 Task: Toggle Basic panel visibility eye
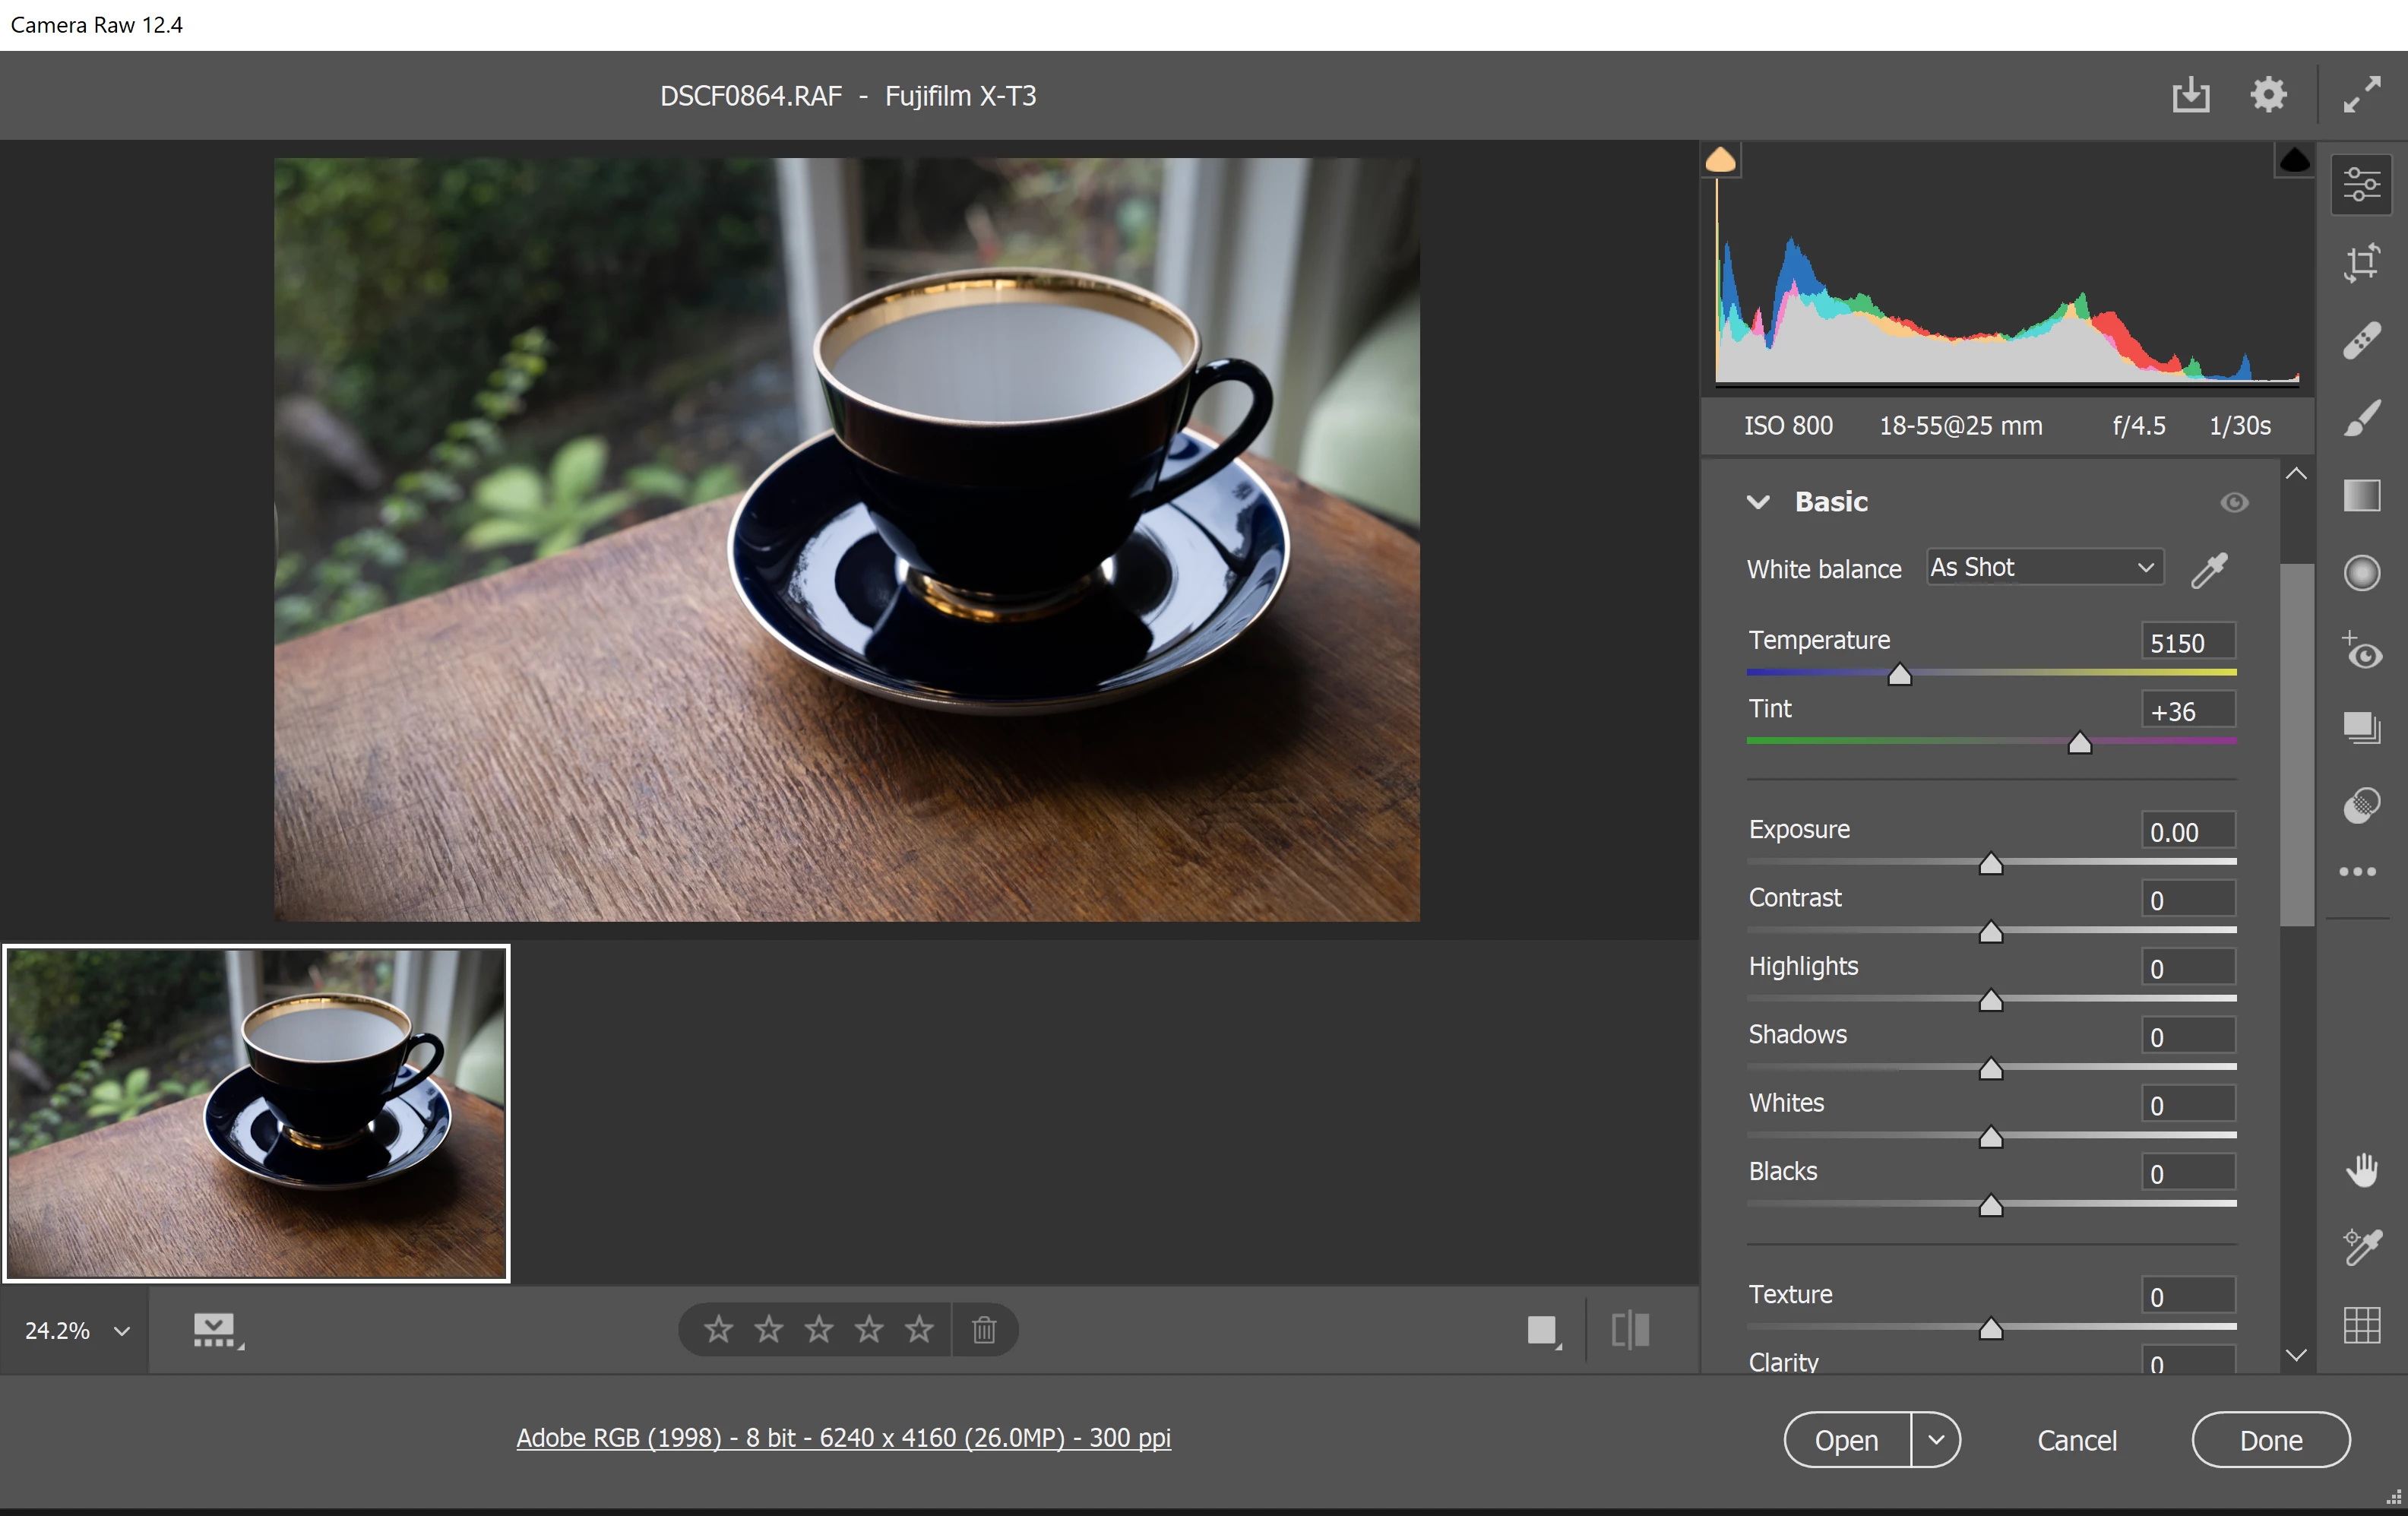coord(2234,502)
